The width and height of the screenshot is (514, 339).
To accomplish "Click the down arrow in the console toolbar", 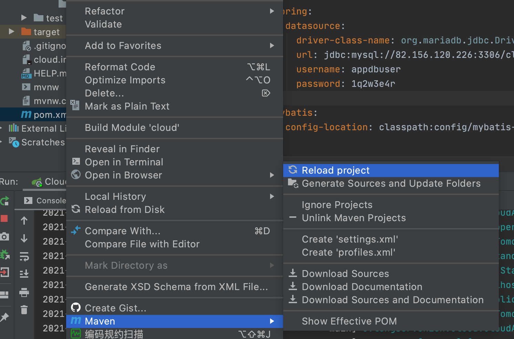I will tap(24, 238).
